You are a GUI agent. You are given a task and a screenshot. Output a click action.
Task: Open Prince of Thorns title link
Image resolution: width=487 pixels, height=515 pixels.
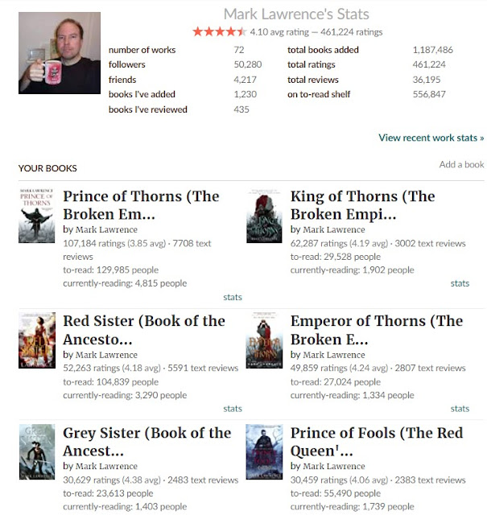pyautogui.click(x=142, y=205)
